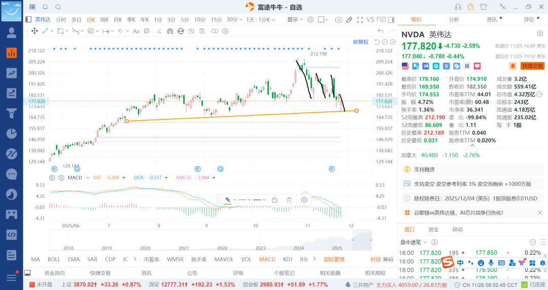Image resolution: width=548 pixels, height=290 pixels.
Task: Click the search magnifier in title bar
Action: (58, 7)
